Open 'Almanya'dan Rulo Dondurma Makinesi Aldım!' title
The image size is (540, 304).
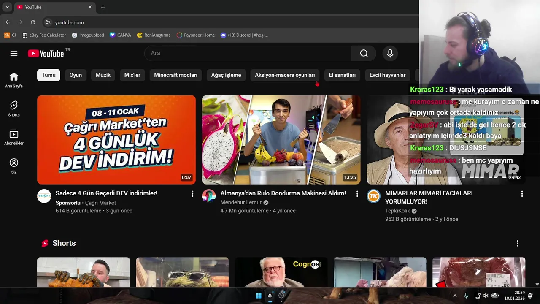[x=283, y=193]
